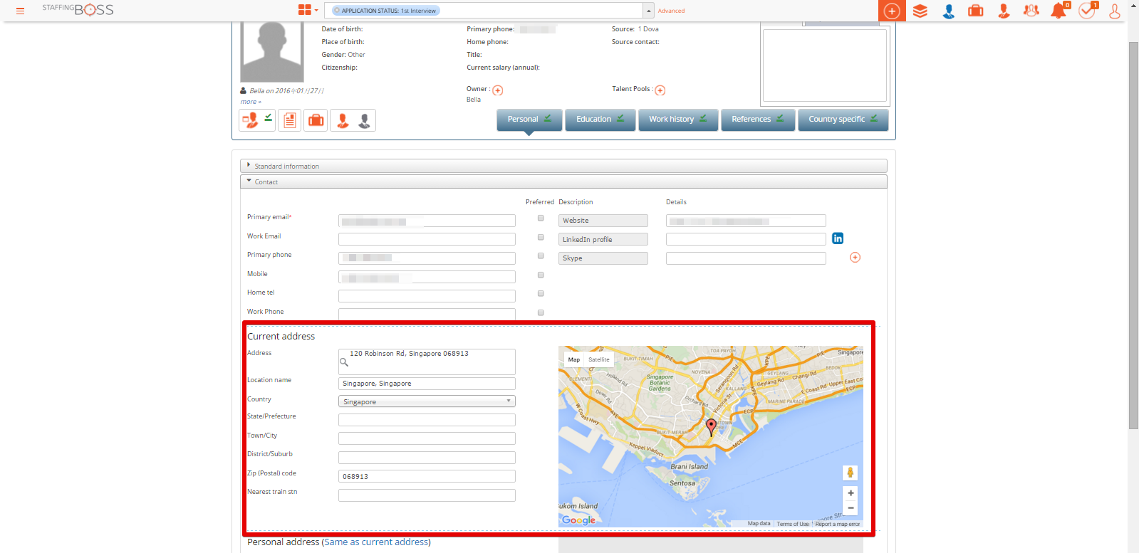Add an Owner with the plus icon
Image resolution: width=1139 pixels, height=553 pixels.
click(498, 90)
